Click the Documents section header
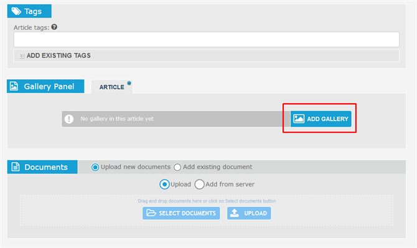 click(x=42, y=167)
